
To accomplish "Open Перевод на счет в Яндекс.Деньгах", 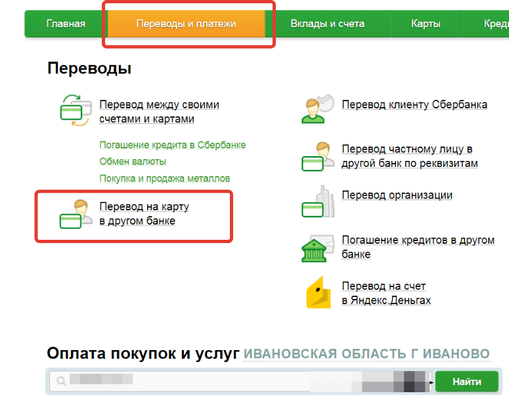I will click(386, 293).
